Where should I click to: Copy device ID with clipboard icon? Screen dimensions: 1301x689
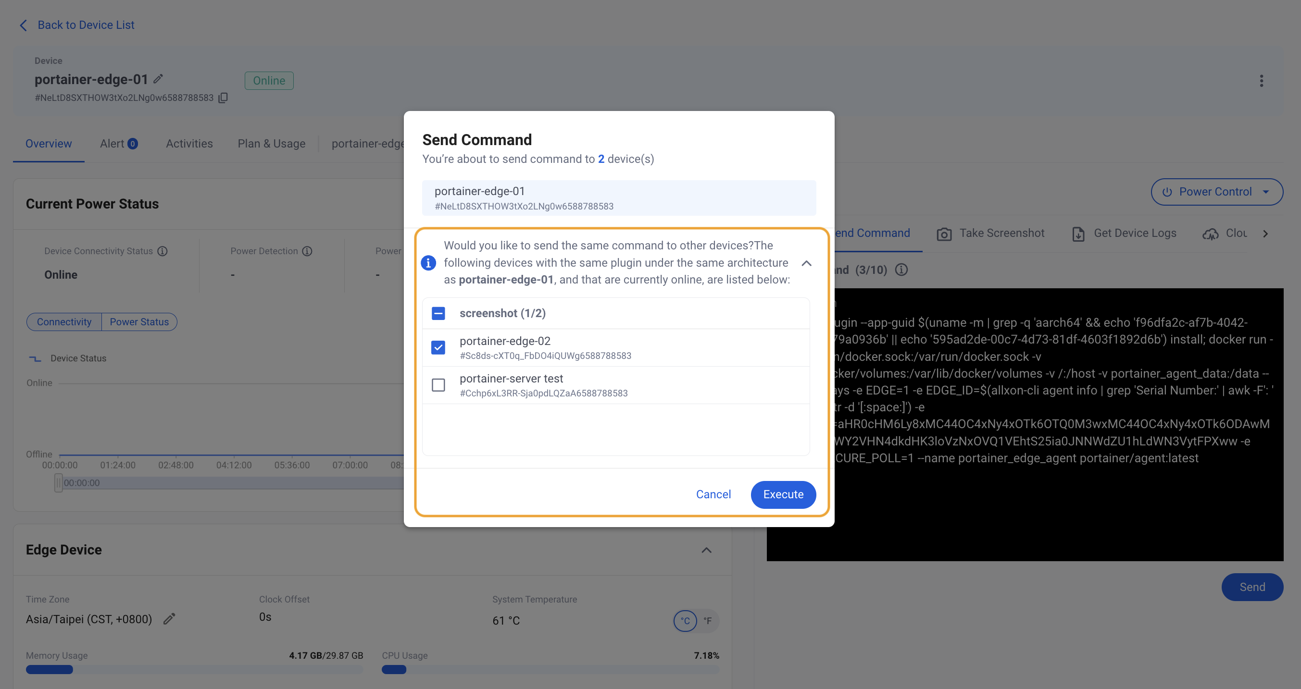tap(223, 98)
